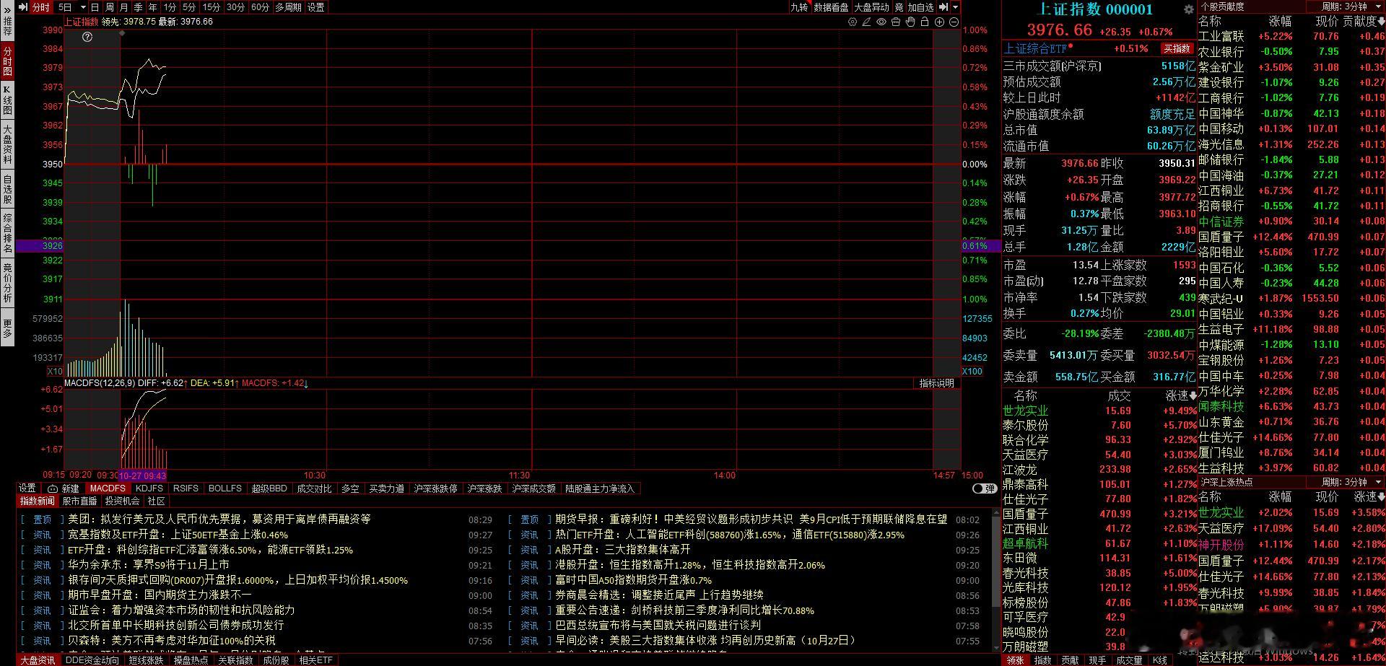Image resolution: width=1386 pixels, height=666 pixels.
Task: Select 工业富联 row in contribution list
Action: point(1291,36)
